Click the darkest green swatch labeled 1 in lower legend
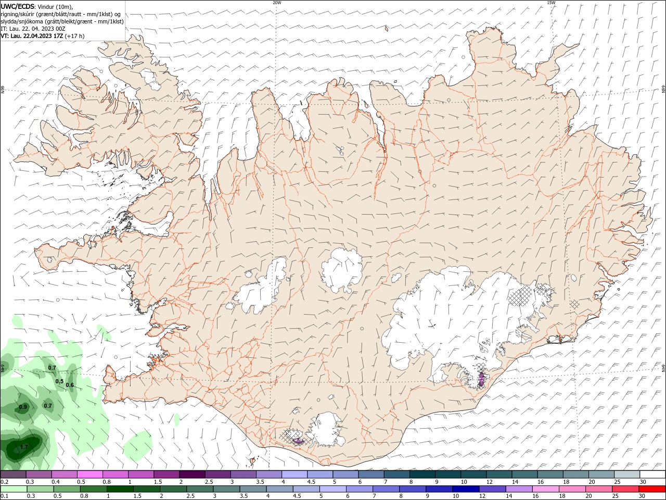 120,489
